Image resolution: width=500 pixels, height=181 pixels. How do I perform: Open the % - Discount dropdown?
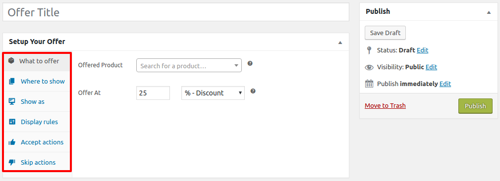point(213,93)
